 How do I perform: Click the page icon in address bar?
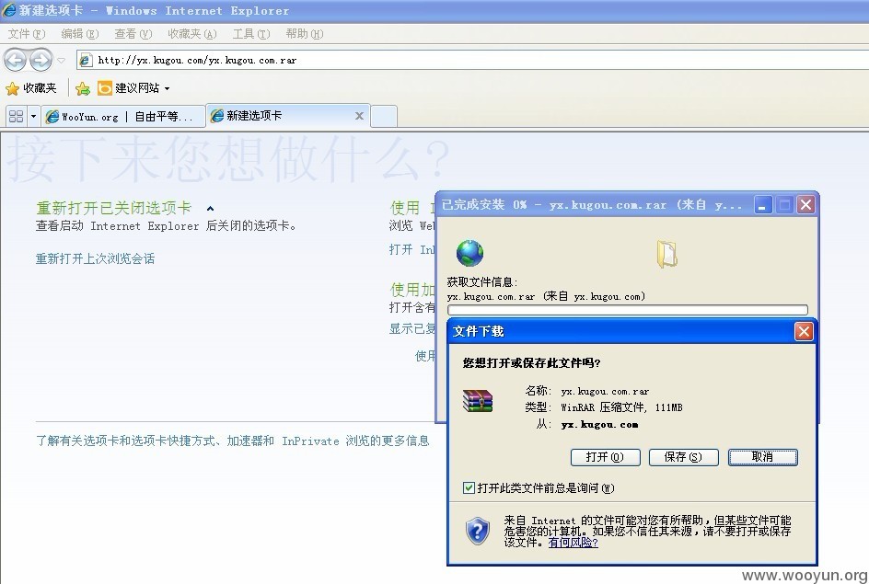coord(86,61)
